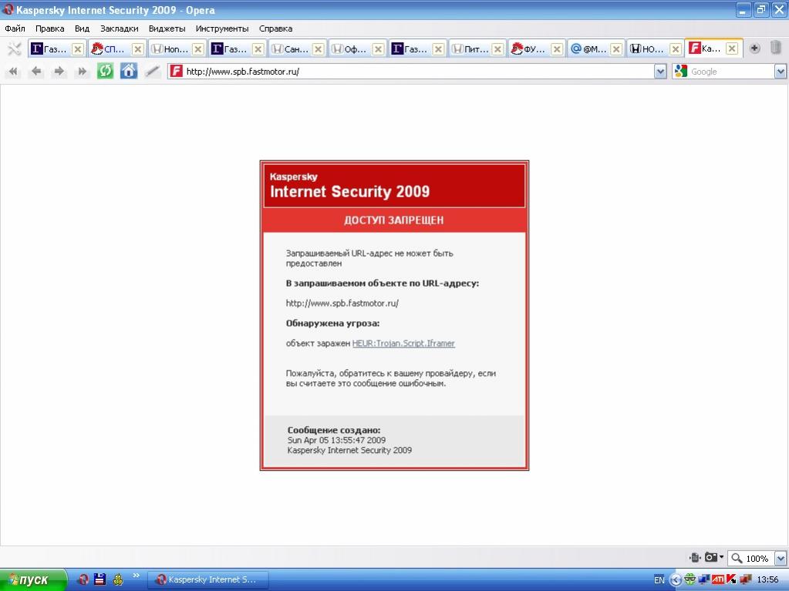Screen dimensions: 789x591
Task: Switch to the 'ФУ…' tab
Action: (536, 49)
